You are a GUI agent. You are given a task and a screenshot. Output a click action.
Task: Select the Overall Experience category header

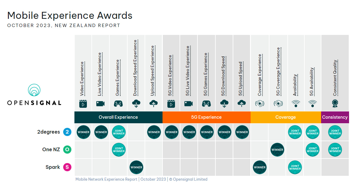click(118, 117)
